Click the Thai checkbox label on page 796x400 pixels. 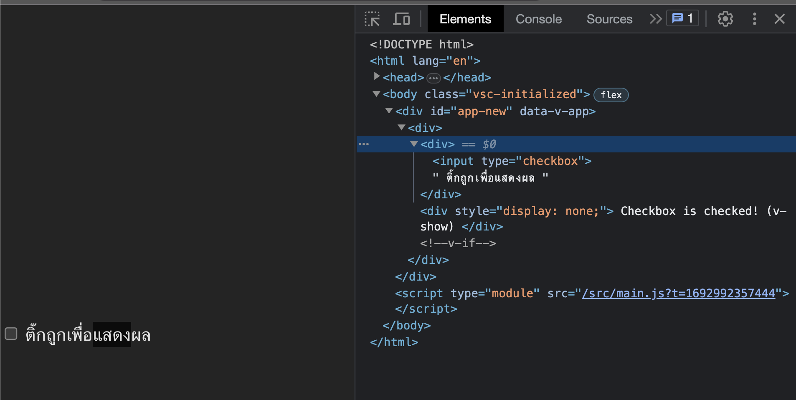click(x=88, y=335)
